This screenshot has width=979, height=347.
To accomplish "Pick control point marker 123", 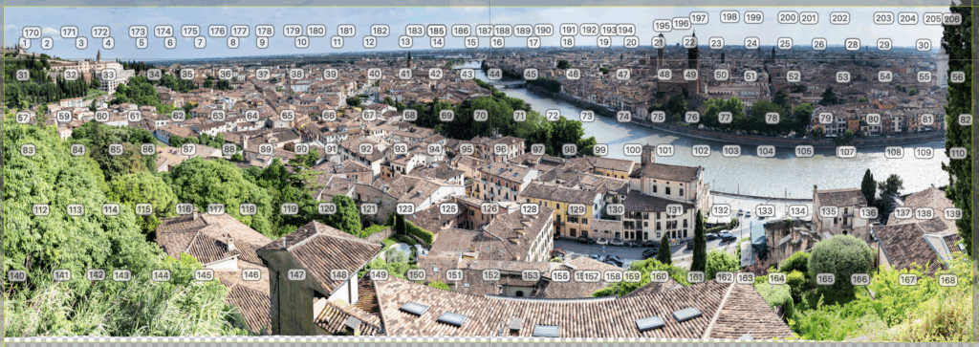I will (x=405, y=208).
